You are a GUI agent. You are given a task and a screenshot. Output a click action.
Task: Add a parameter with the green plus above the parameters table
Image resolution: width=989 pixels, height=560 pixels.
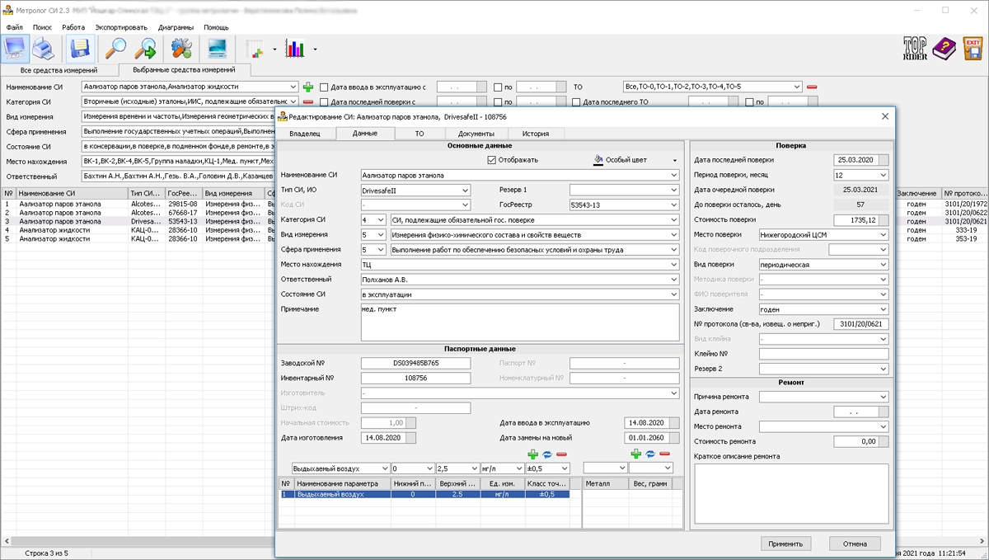(532, 454)
